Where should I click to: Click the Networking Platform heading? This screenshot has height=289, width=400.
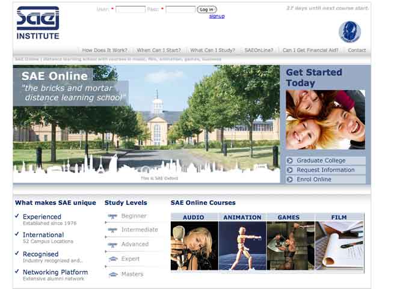pyautogui.click(x=55, y=272)
